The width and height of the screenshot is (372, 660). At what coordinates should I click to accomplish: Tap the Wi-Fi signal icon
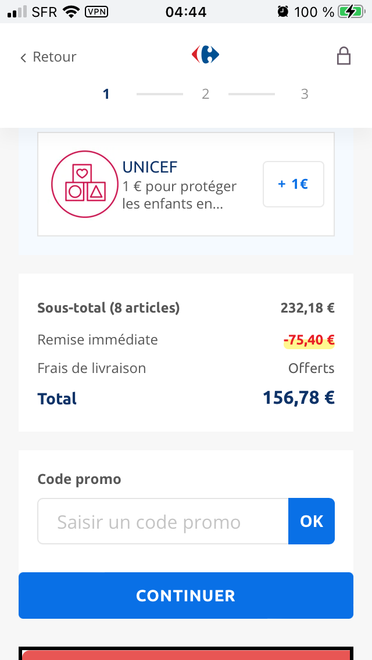pos(71,11)
